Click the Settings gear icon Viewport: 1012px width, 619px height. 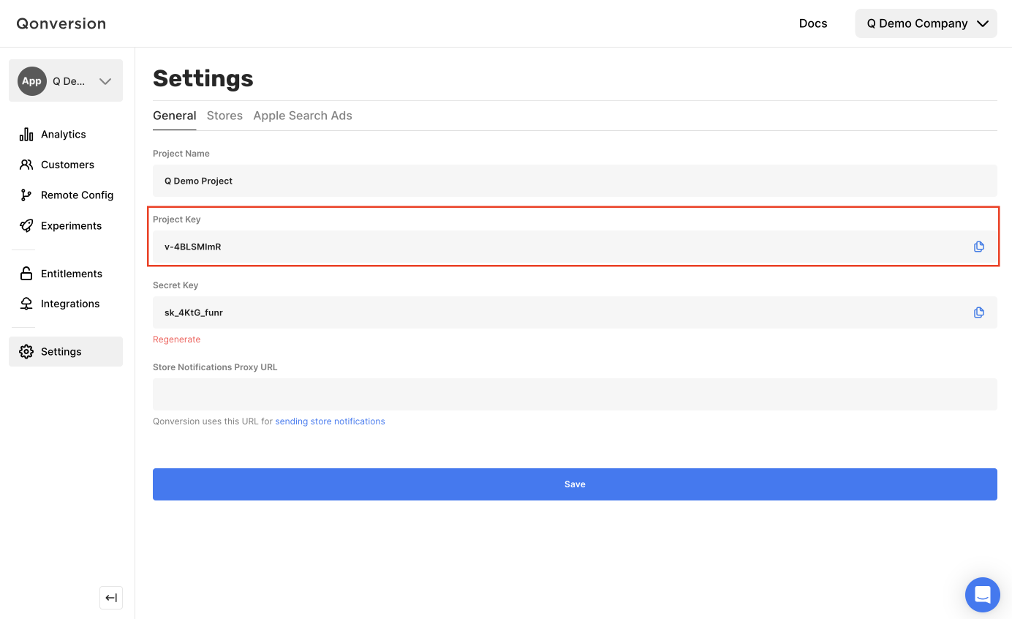click(26, 351)
